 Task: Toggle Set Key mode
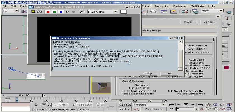coord(125,109)
